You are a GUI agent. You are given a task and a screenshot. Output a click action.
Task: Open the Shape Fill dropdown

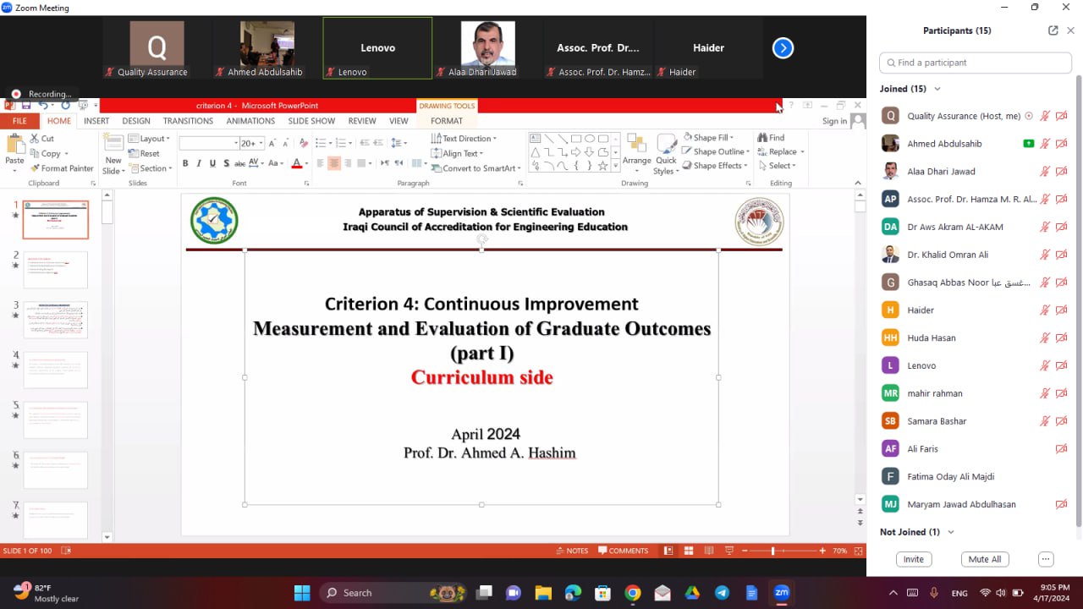(x=708, y=137)
